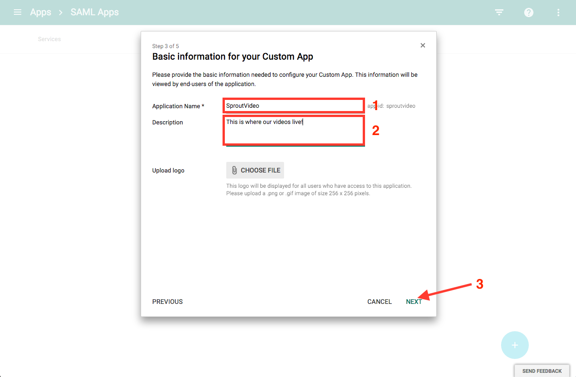Open the help question mark icon
This screenshot has width=576, height=377.
529,12
